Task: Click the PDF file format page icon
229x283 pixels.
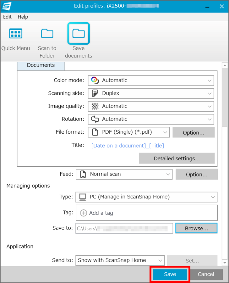Action: click(95, 132)
